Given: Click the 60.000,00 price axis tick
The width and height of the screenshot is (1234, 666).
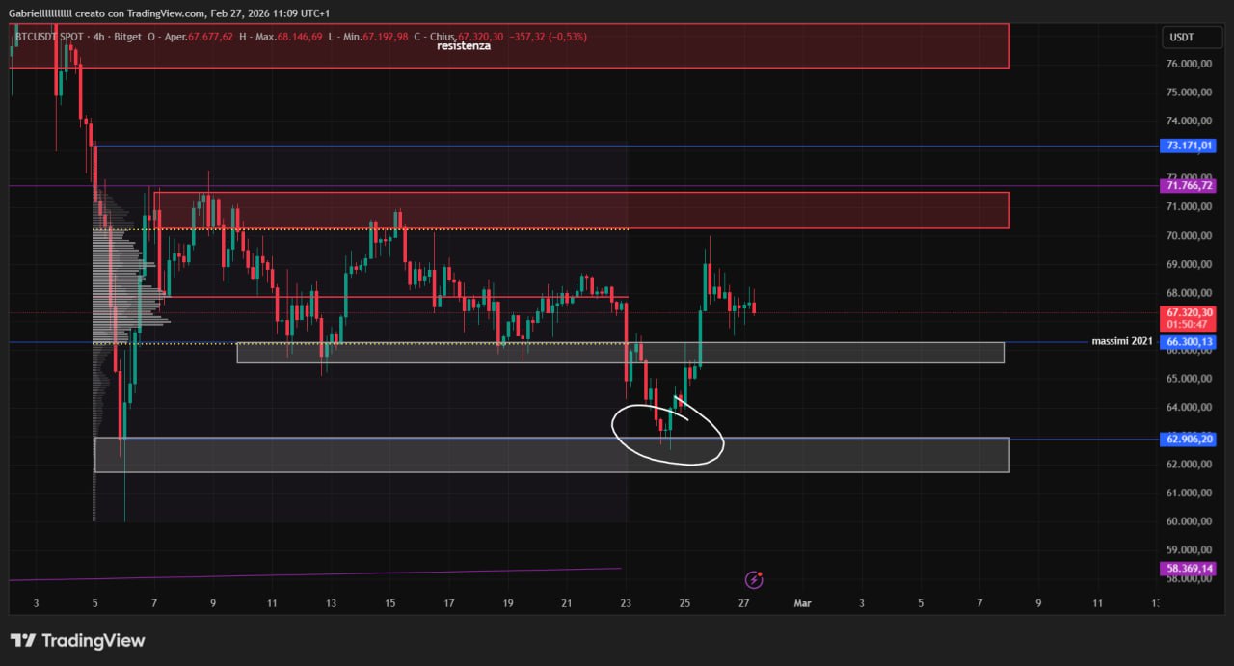Looking at the screenshot, I should (x=1189, y=521).
